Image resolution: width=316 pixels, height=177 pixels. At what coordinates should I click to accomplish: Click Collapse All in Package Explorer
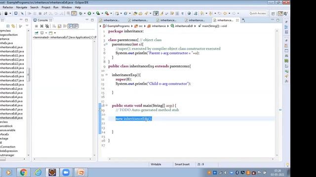click(x=8, y=26)
